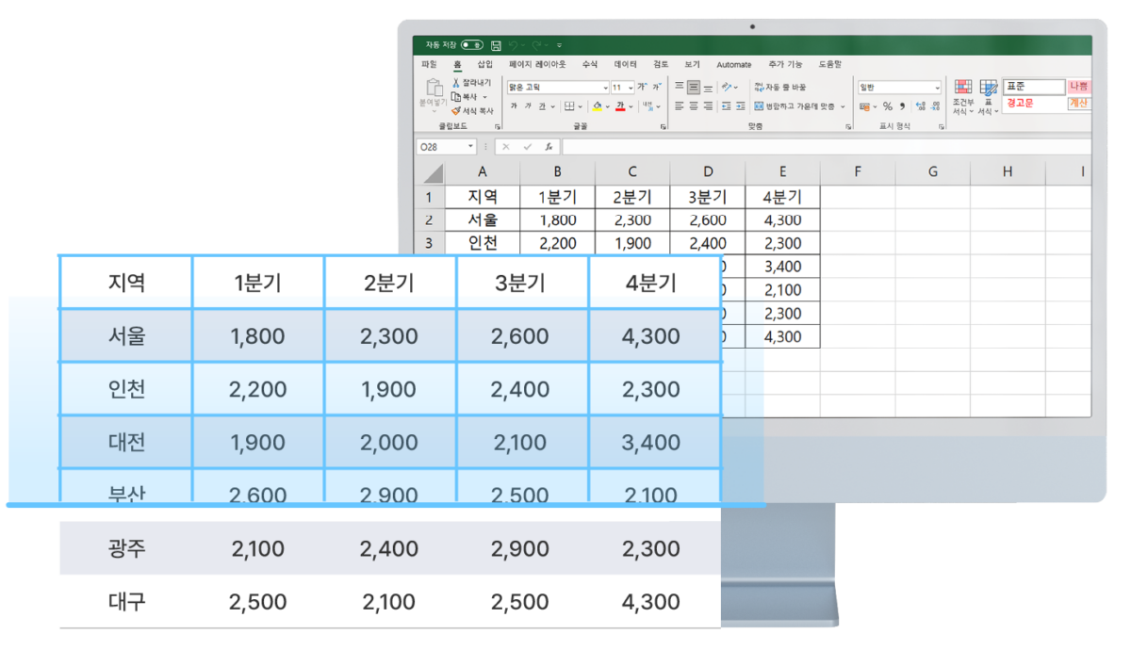Click 광주 in the enlarged table
Image resolution: width=1131 pixels, height=650 pixels.
[126, 548]
